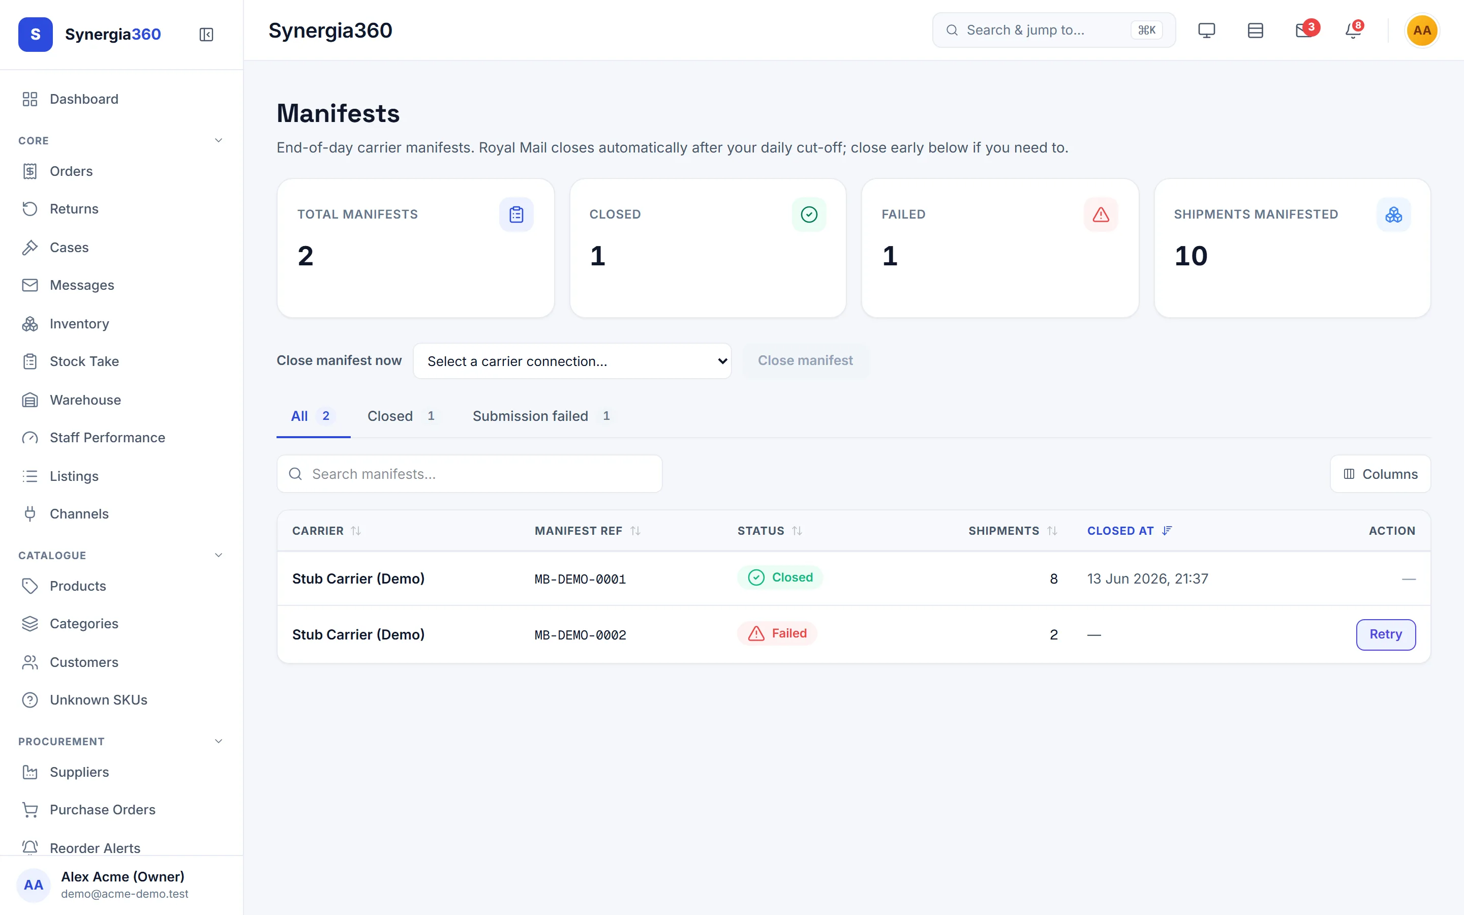Click the Unknown SKUs question icon

pos(29,699)
